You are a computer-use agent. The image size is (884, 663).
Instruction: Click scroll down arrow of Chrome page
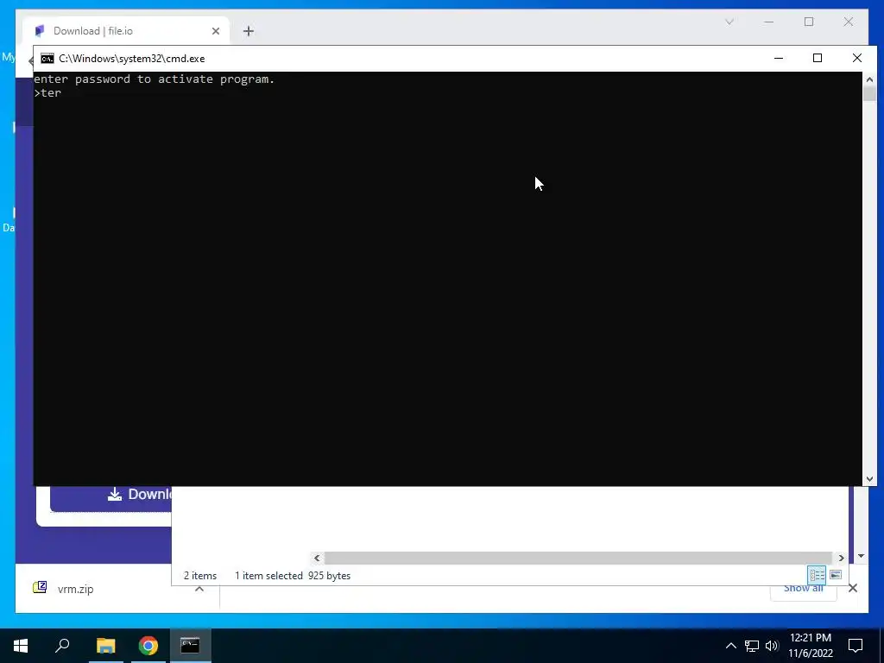point(861,557)
